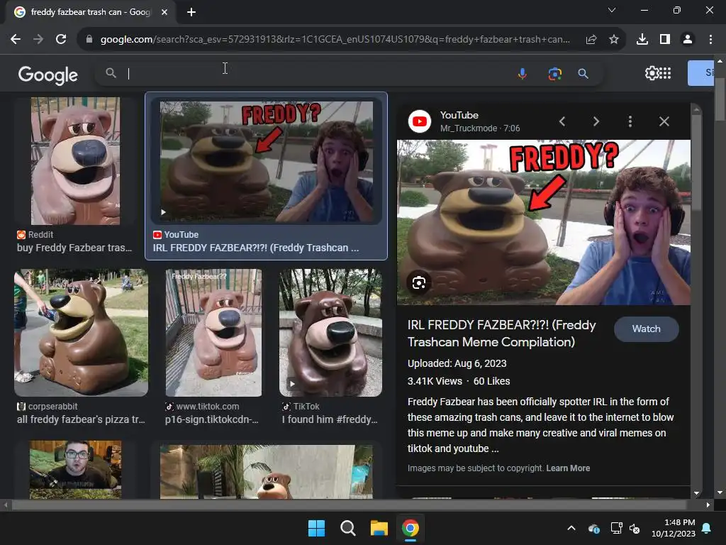Go to the Google homepage logo
Viewport: 726px width, 545px height.
[x=48, y=75]
